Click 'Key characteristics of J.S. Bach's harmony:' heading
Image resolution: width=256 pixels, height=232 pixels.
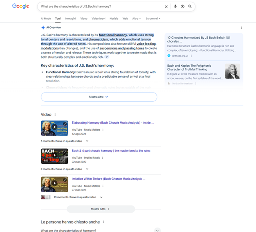[77, 66]
